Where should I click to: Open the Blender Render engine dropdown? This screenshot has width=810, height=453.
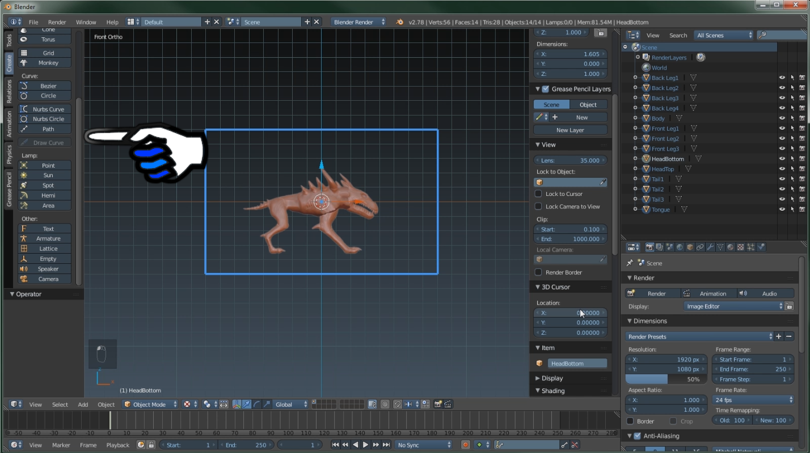coord(359,22)
